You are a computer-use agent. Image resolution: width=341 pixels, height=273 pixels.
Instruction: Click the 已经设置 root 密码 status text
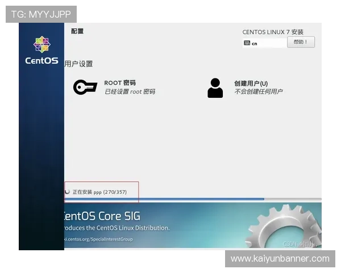(130, 92)
